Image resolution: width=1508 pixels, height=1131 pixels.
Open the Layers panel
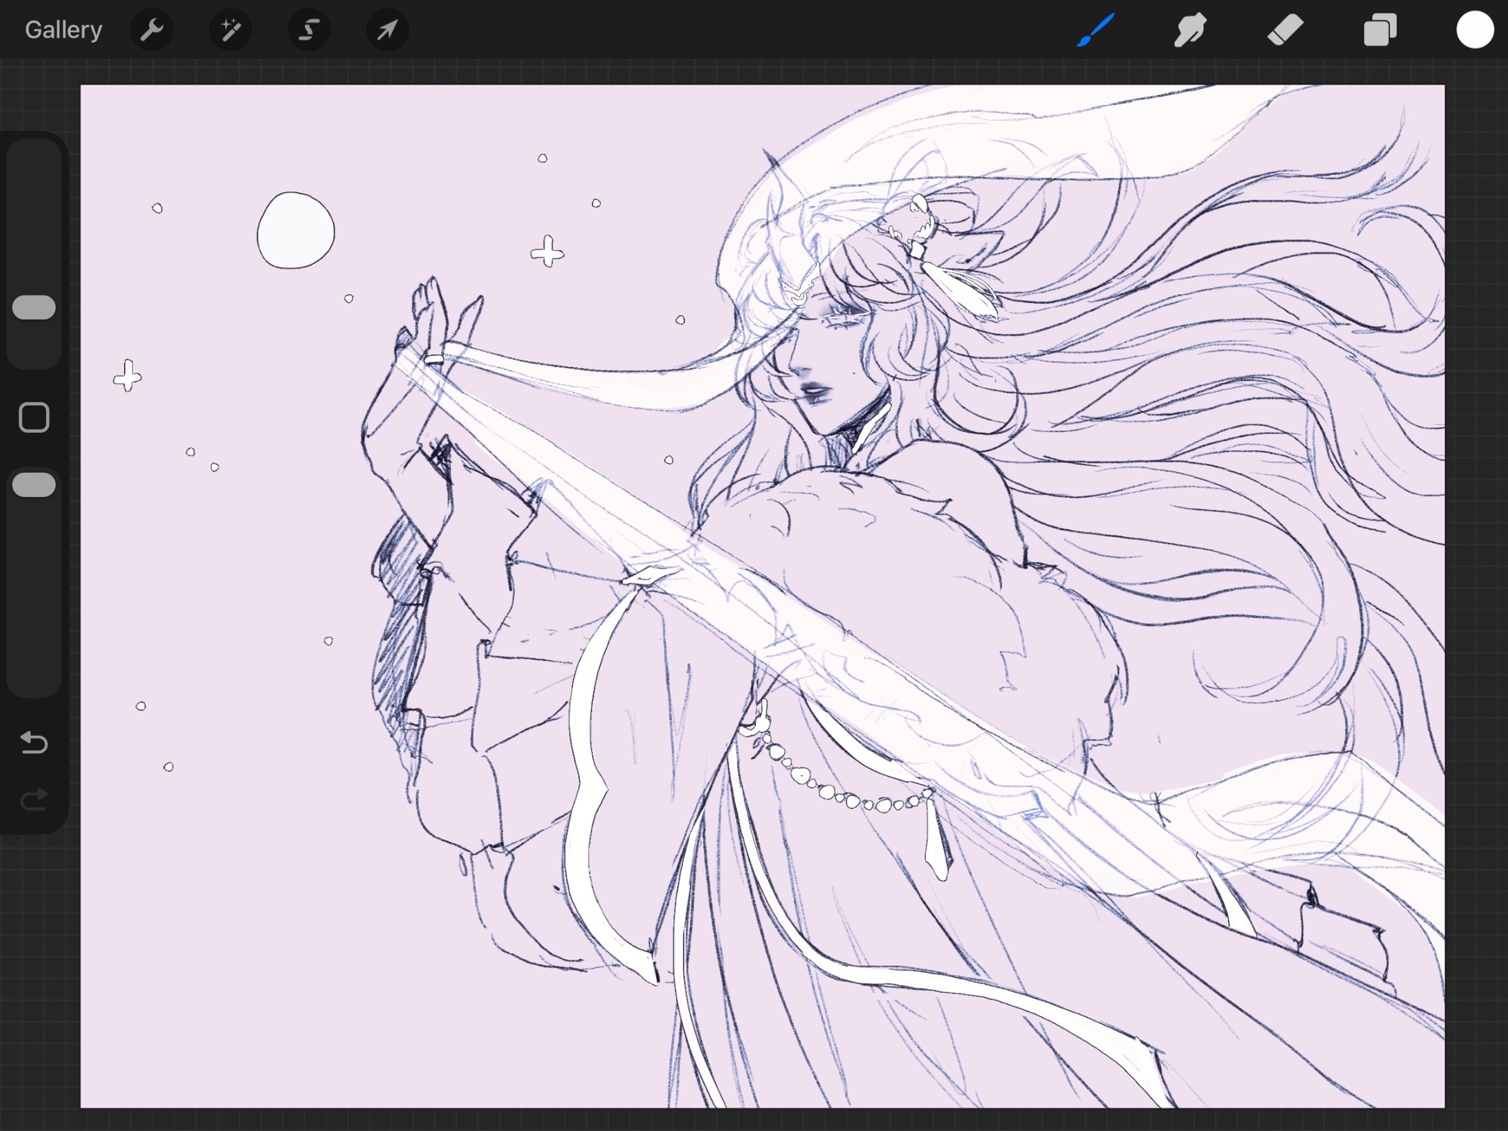point(1380,30)
